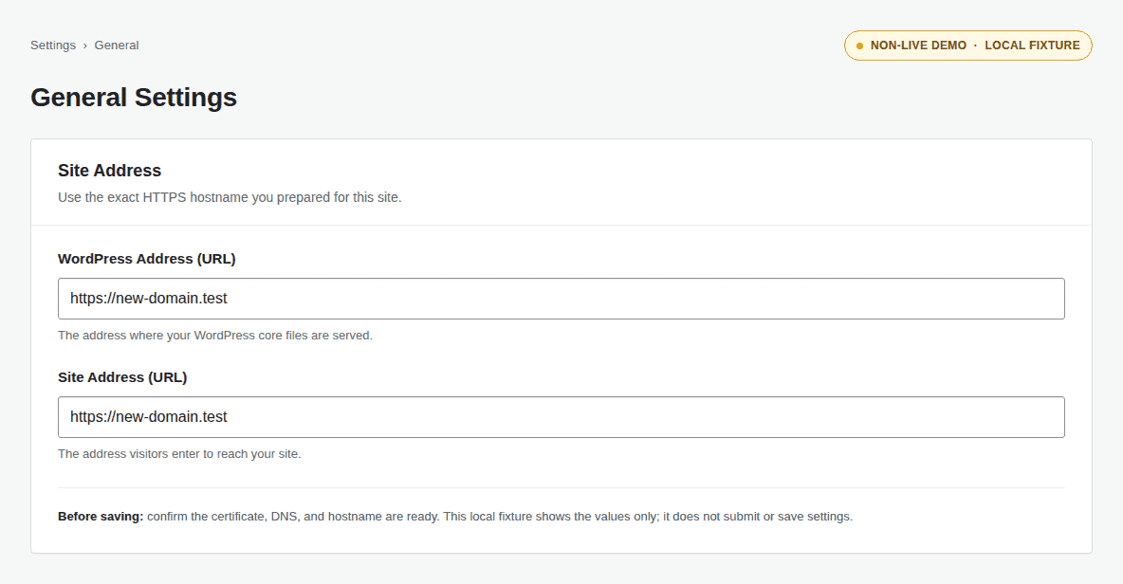
Task: Focus the WordPress Address (URL) input field
Action: point(561,299)
